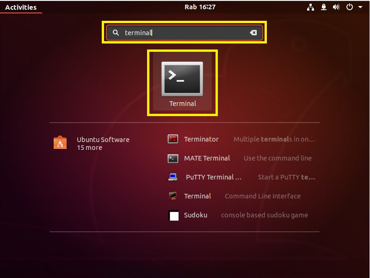The image size is (370, 278).
Task: Show the '15 more' software results
Action: pos(89,148)
